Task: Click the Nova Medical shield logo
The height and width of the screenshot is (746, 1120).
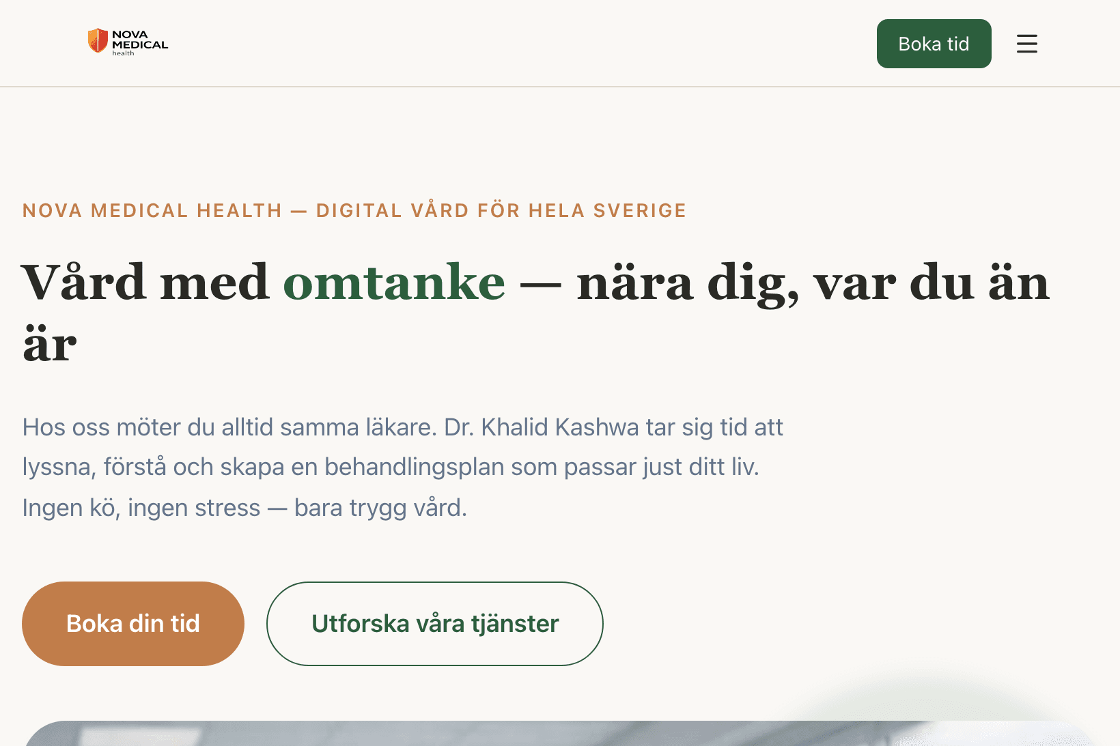Action: (x=128, y=42)
